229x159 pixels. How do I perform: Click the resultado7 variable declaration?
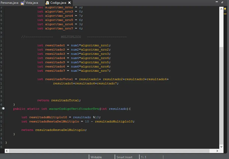55,71
